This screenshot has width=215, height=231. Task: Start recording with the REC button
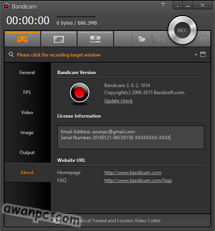[x=182, y=30]
